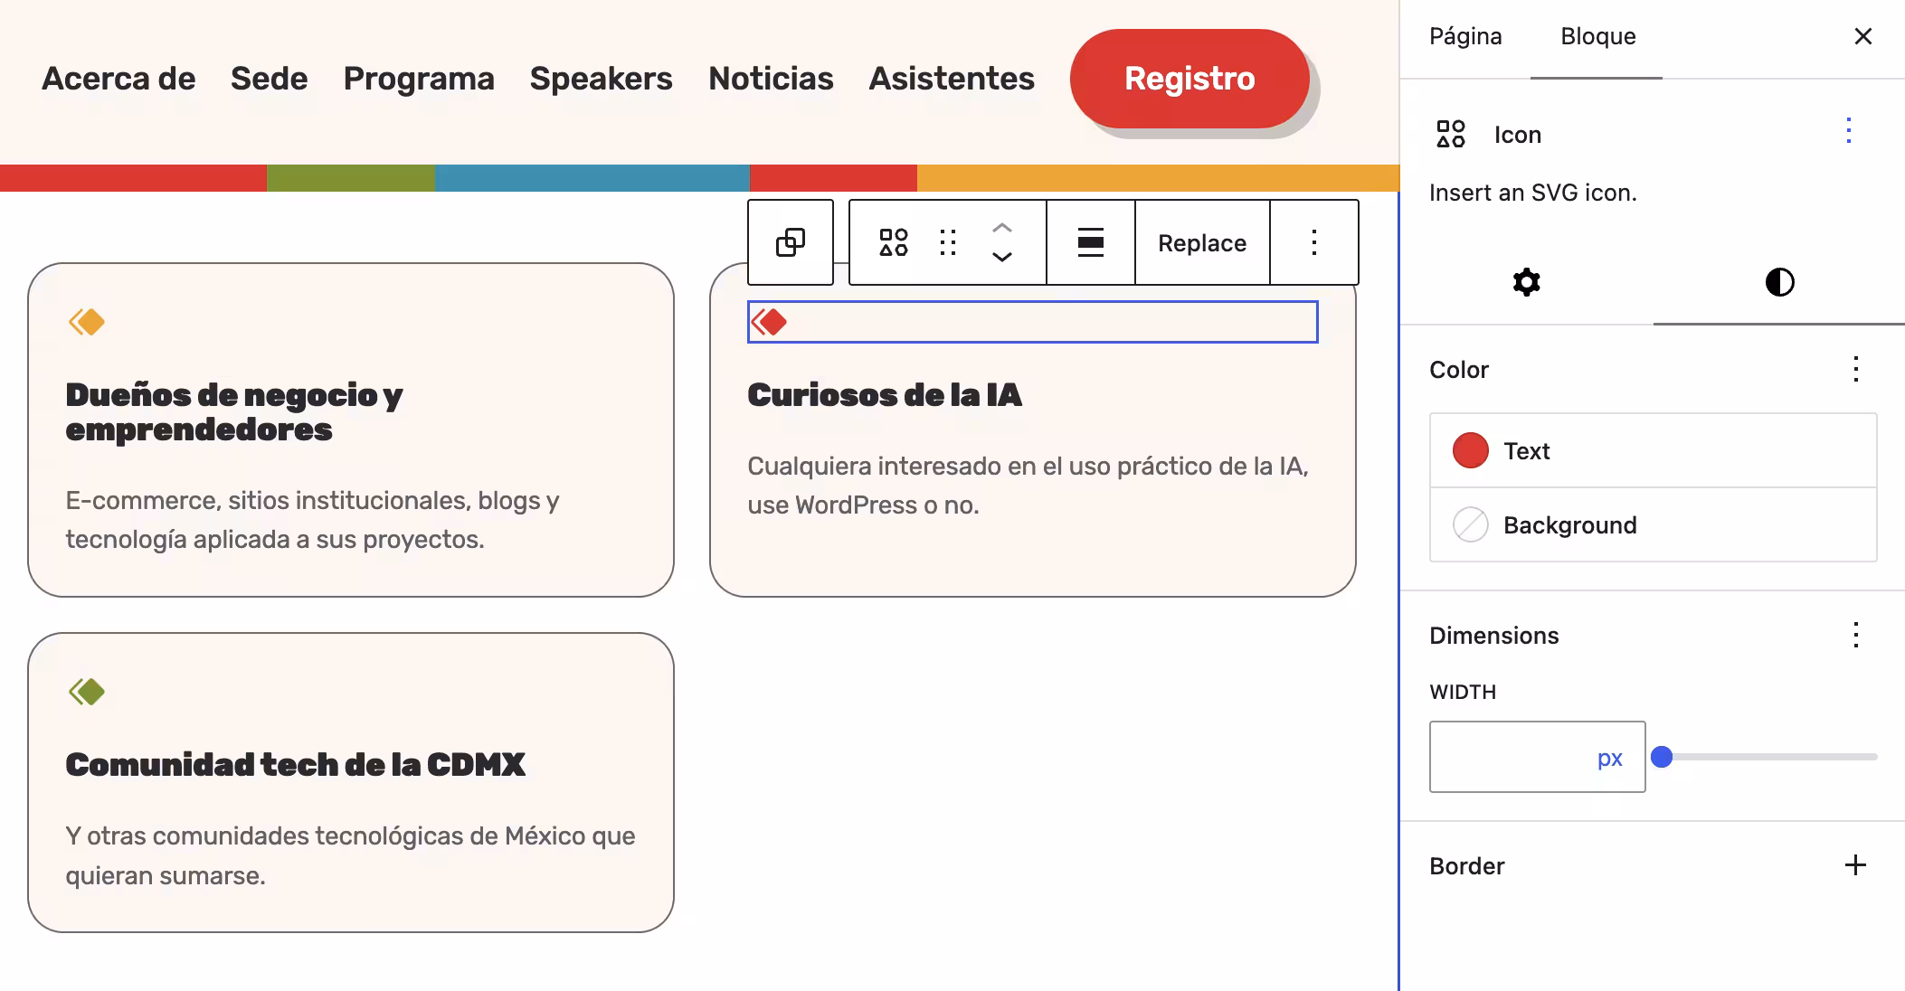This screenshot has width=1905, height=991.
Task: Click the block drag handle dots
Action: pyautogui.click(x=948, y=242)
